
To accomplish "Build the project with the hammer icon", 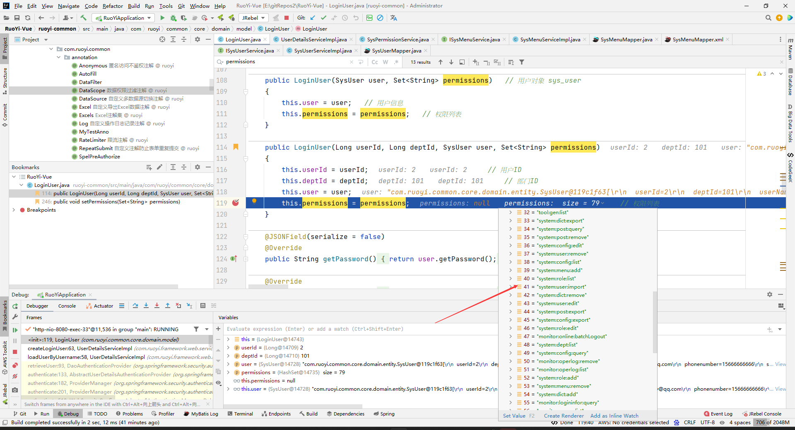I will pyautogui.click(x=83, y=18).
